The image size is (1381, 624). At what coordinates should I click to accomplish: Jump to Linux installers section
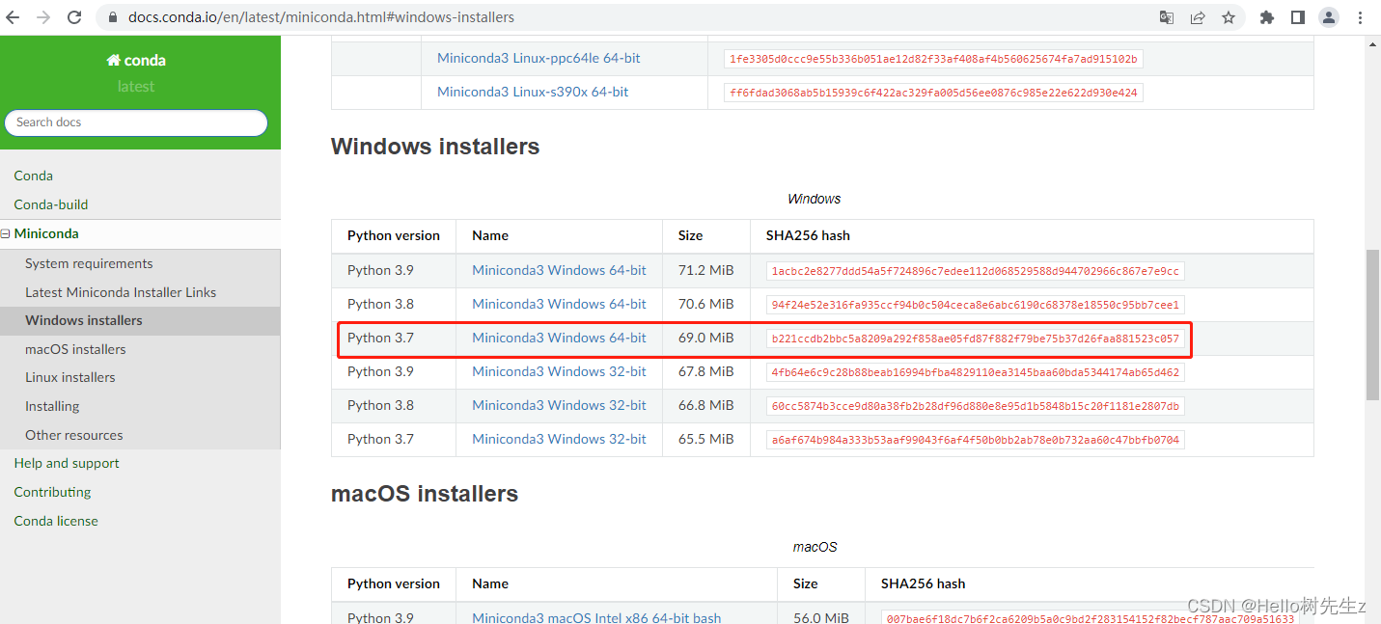click(70, 377)
